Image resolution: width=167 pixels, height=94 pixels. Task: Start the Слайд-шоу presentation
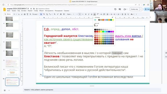[134, 9]
